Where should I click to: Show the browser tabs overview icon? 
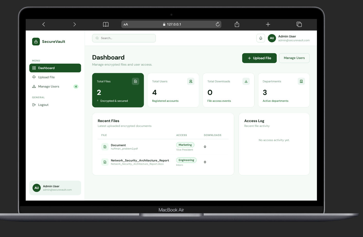coord(299,24)
